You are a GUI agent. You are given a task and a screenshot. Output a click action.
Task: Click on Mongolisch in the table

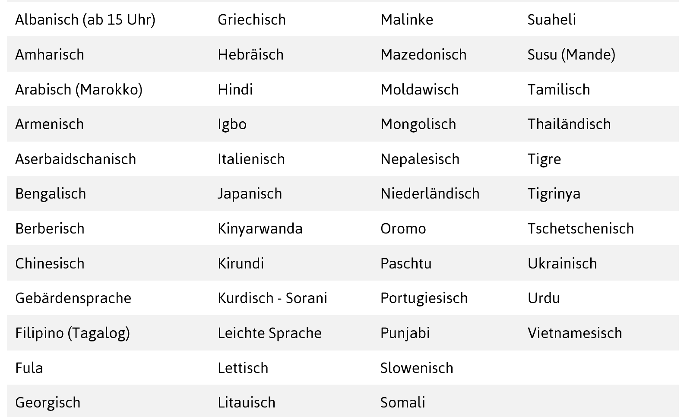click(x=418, y=124)
